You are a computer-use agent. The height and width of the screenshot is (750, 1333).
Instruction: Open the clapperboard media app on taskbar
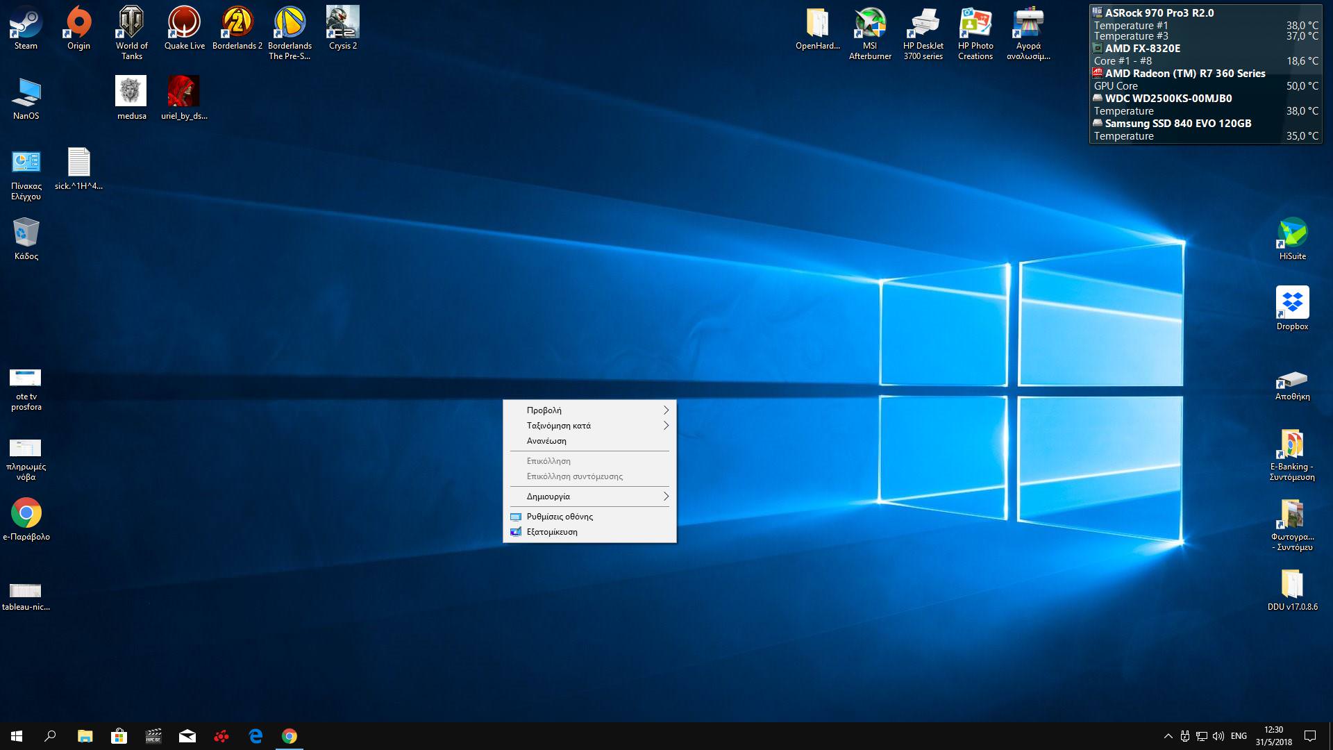click(153, 736)
